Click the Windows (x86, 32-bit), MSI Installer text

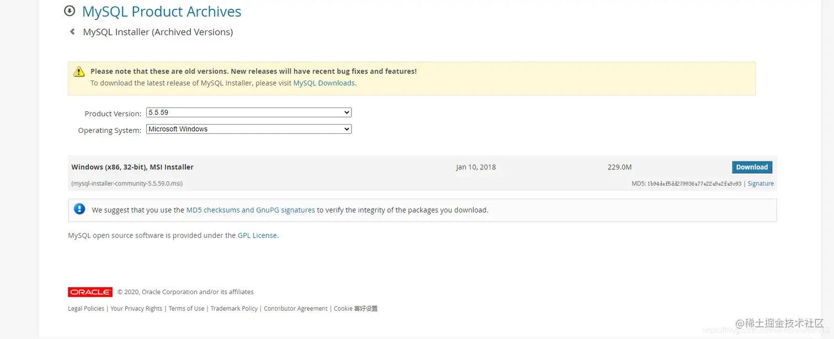(x=132, y=167)
